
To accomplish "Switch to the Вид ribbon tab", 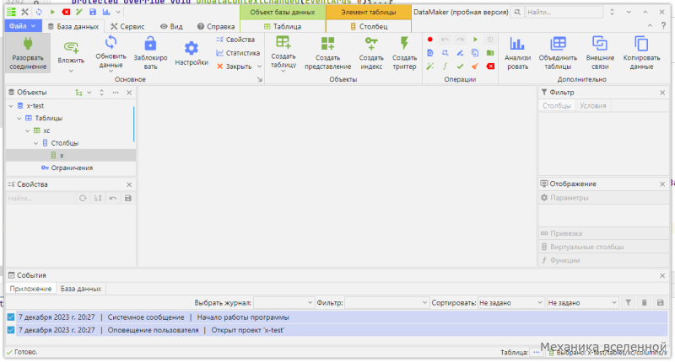I will 171,26.
